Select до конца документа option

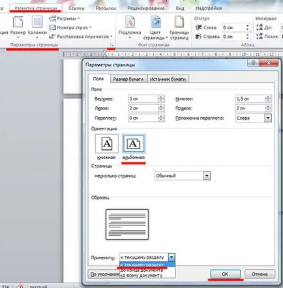[147, 270]
